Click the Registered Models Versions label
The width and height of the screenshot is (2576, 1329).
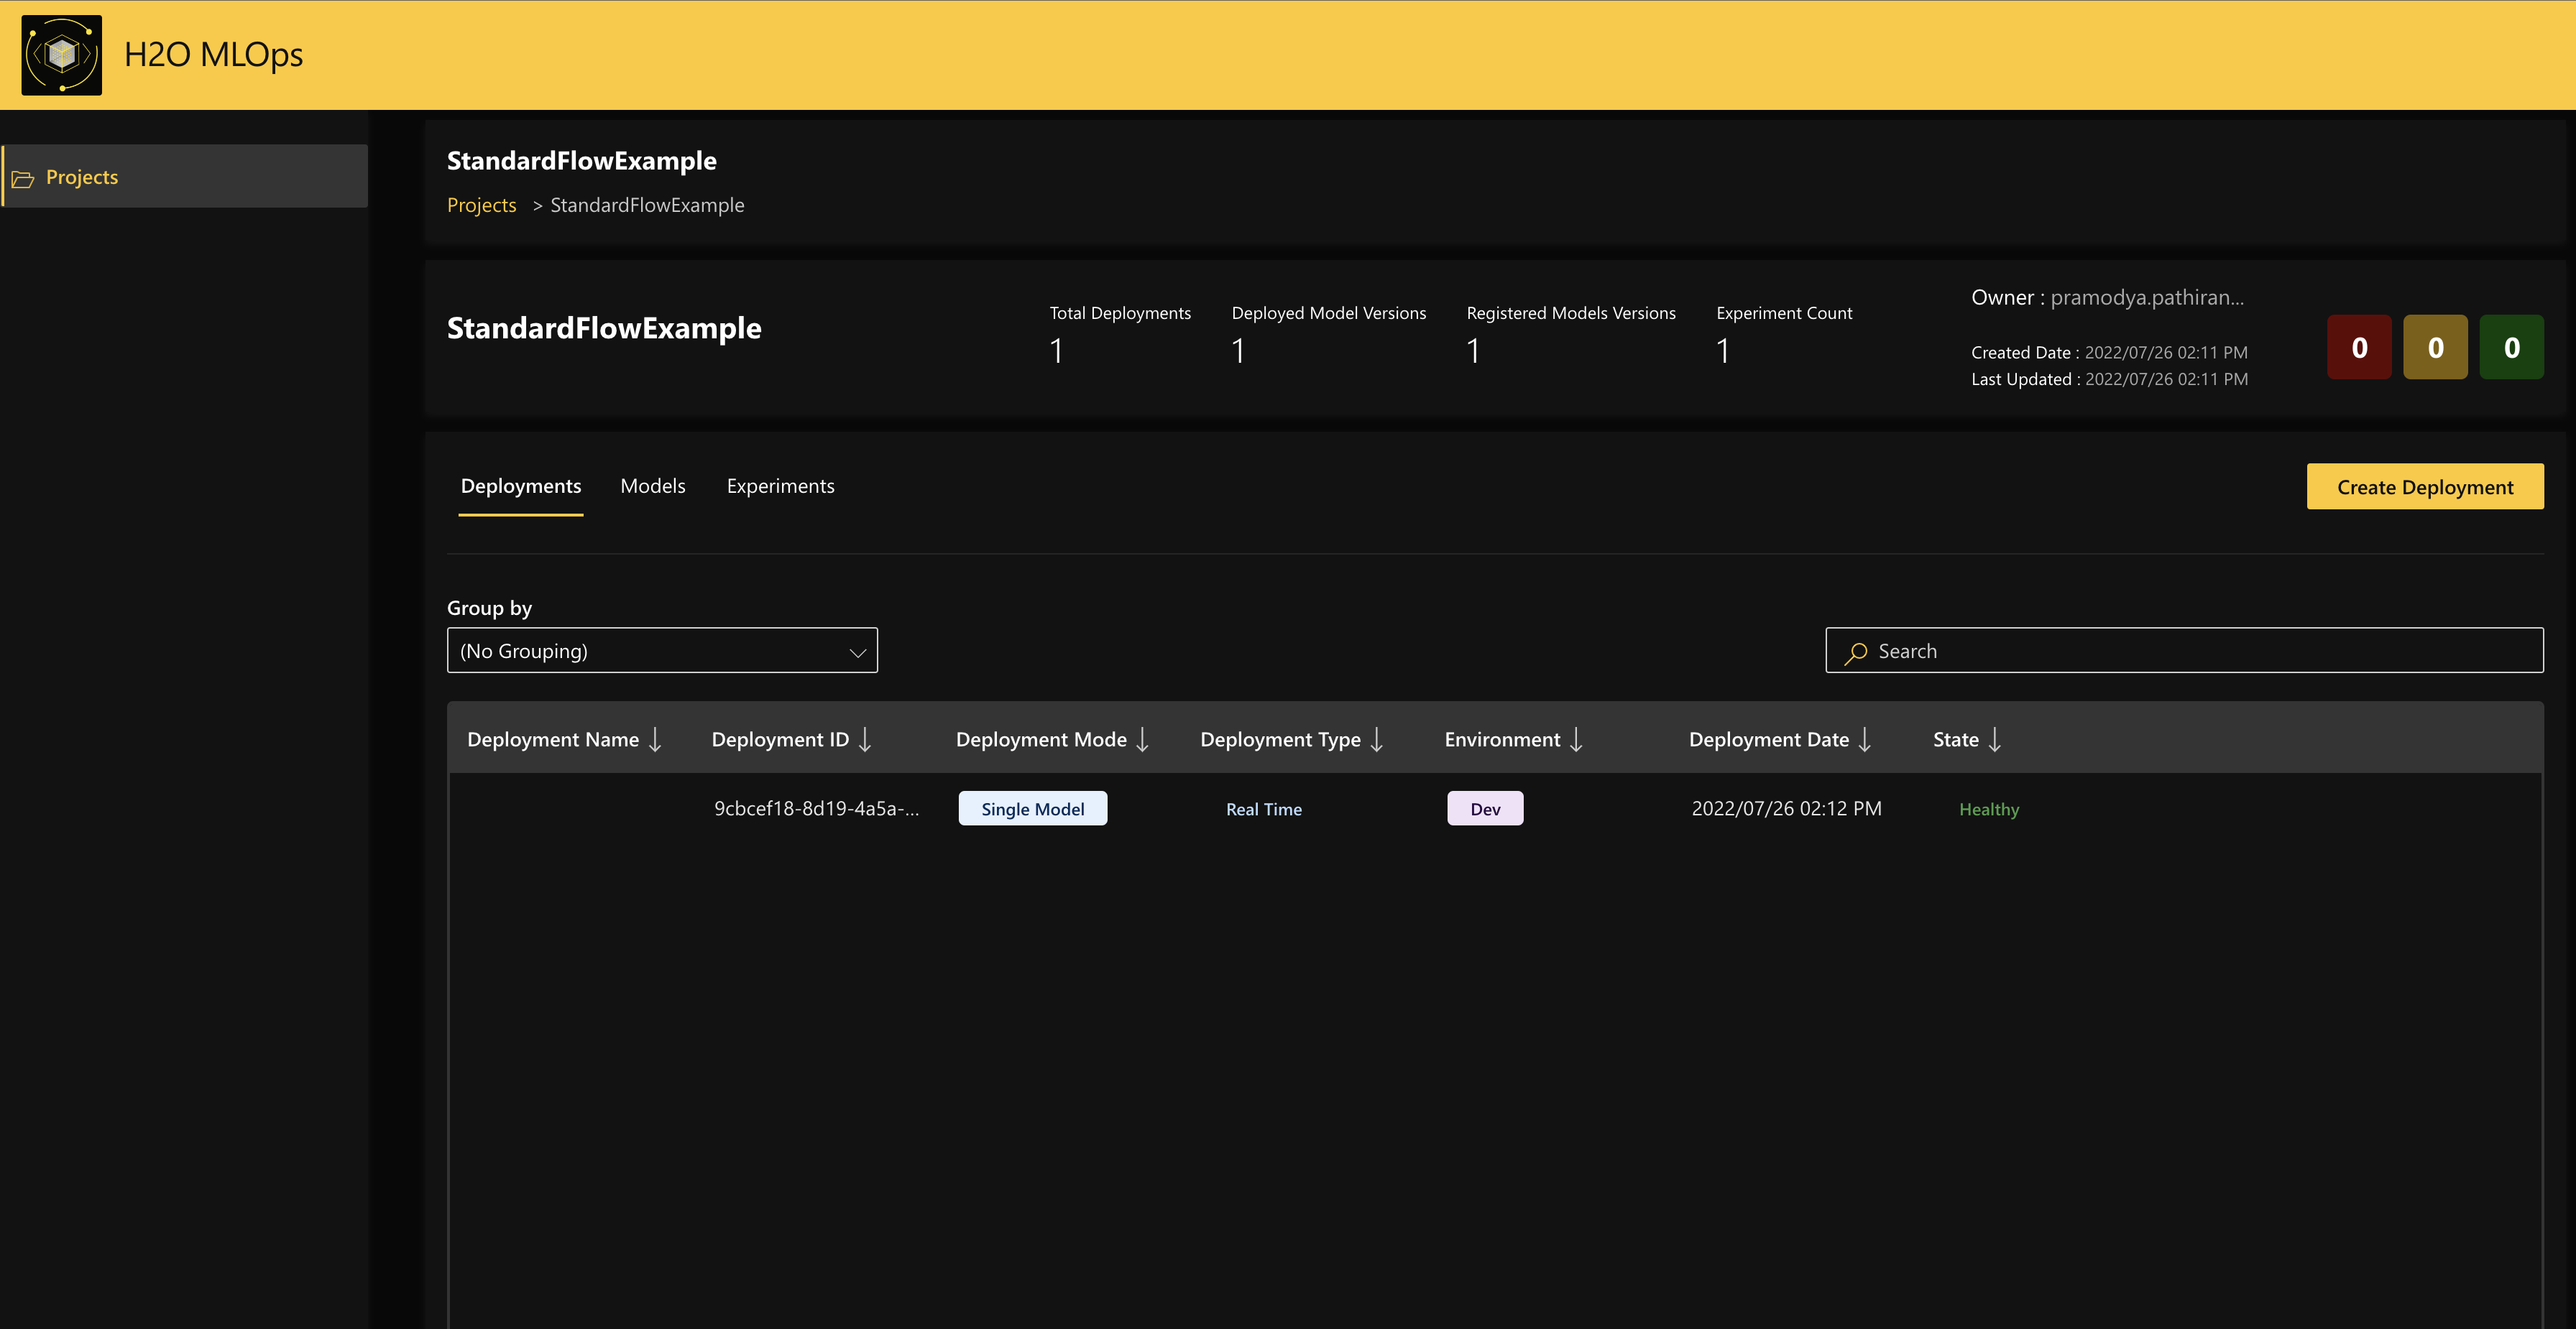1570,314
